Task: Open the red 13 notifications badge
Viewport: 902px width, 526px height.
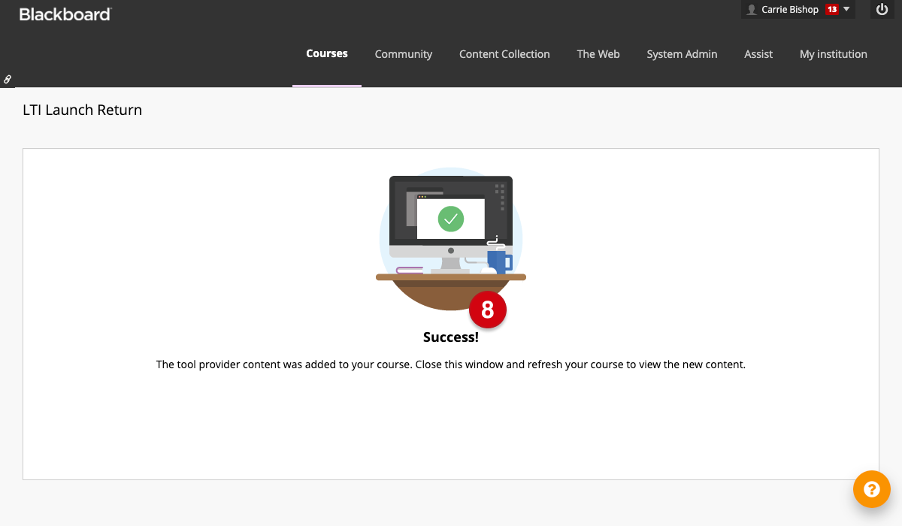Action: coord(831,10)
